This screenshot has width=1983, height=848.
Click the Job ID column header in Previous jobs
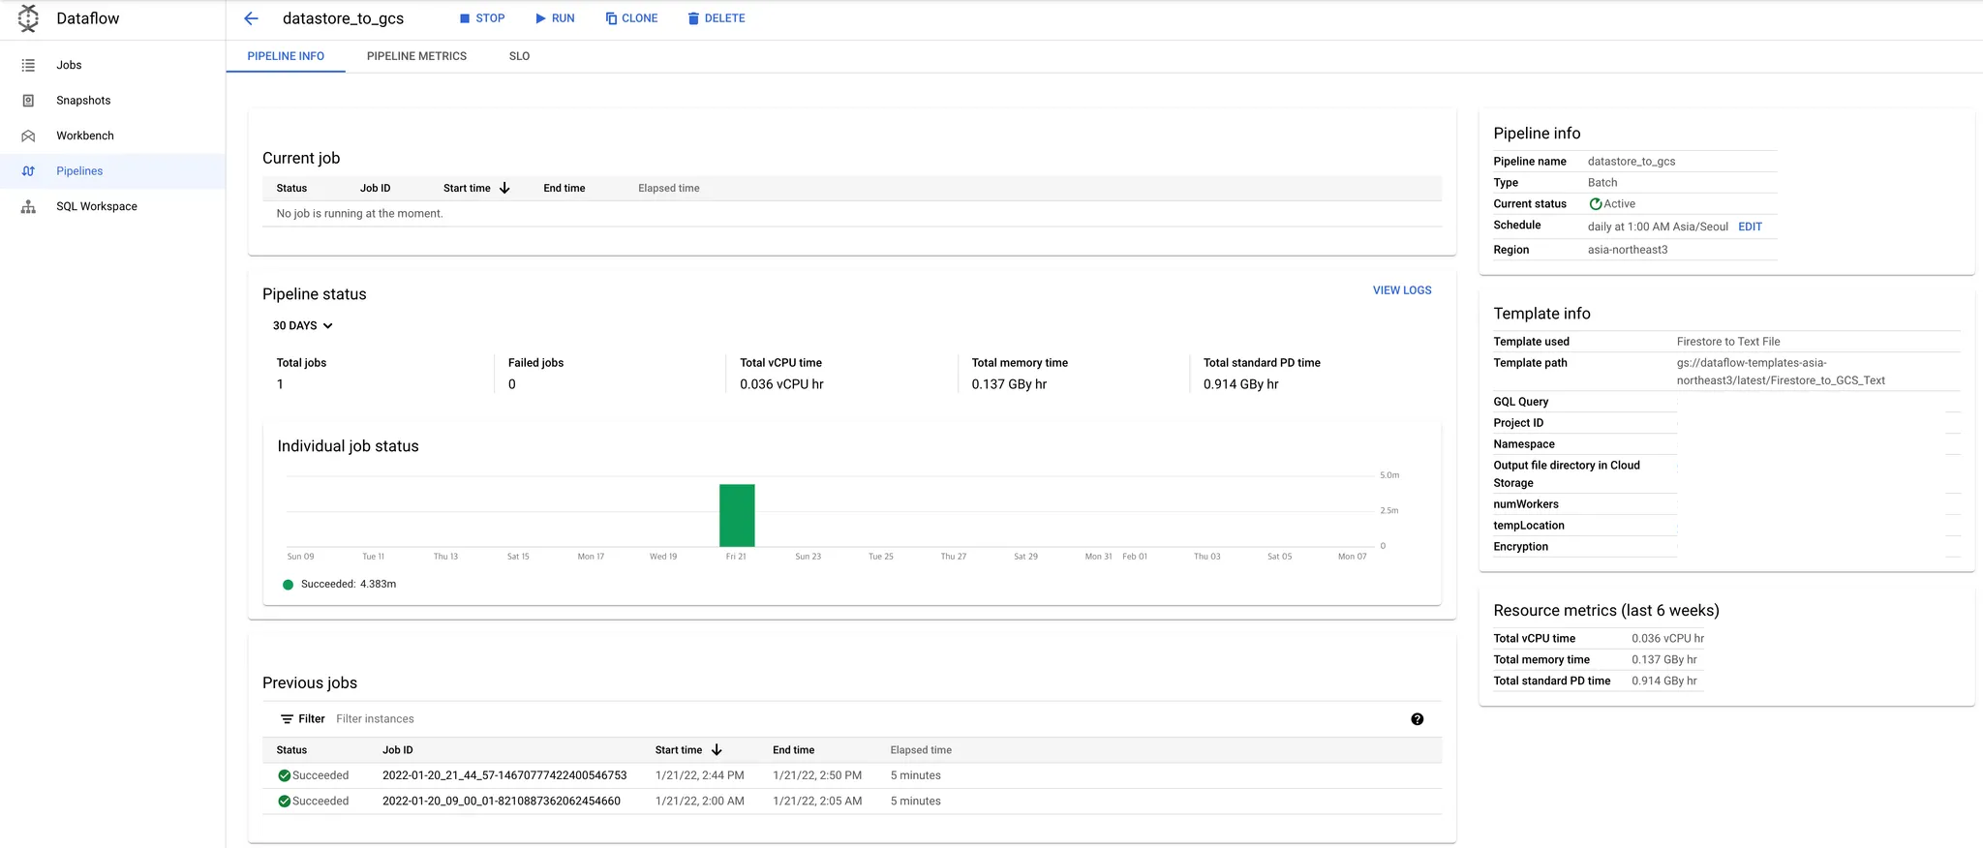(397, 750)
